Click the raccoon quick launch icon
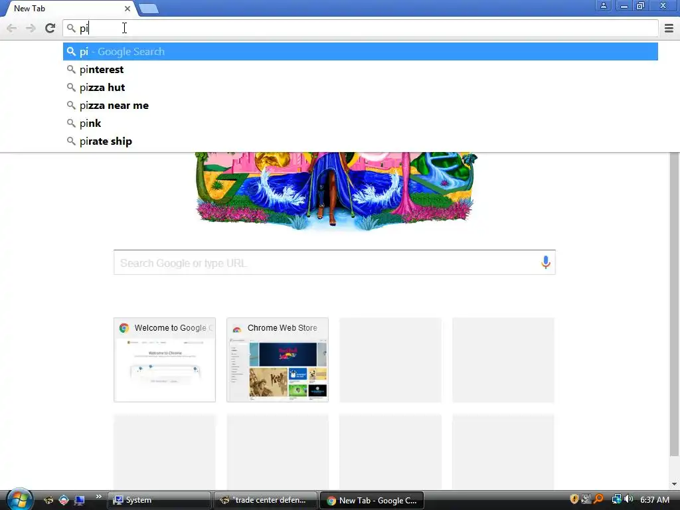 pos(48,500)
